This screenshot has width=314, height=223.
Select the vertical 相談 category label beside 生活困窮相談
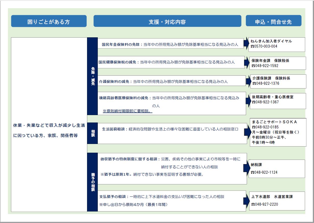(x=93, y=133)
